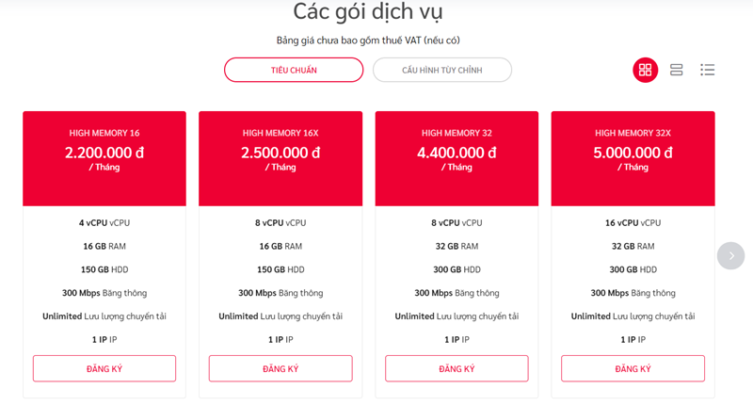Viewport: 753px width, 405px height.
Task: Click the 5.000.000 đ price text
Action: click(x=633, y=153)
